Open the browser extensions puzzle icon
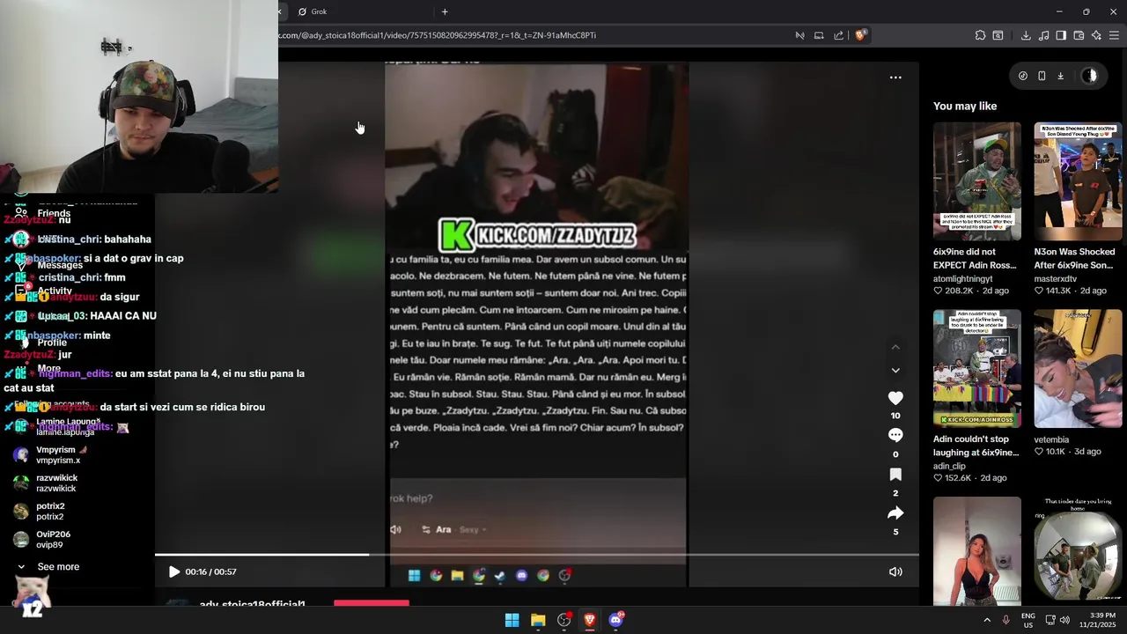The image size is (1127, 634). [980, 35]
